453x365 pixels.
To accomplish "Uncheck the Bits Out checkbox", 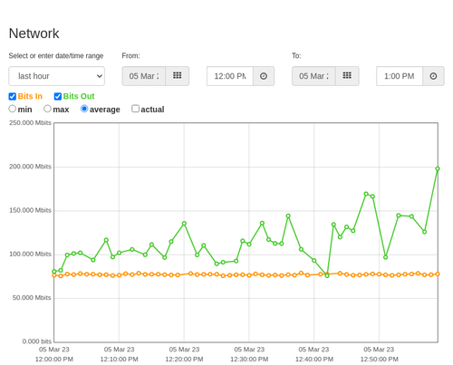I will [58, 96].
